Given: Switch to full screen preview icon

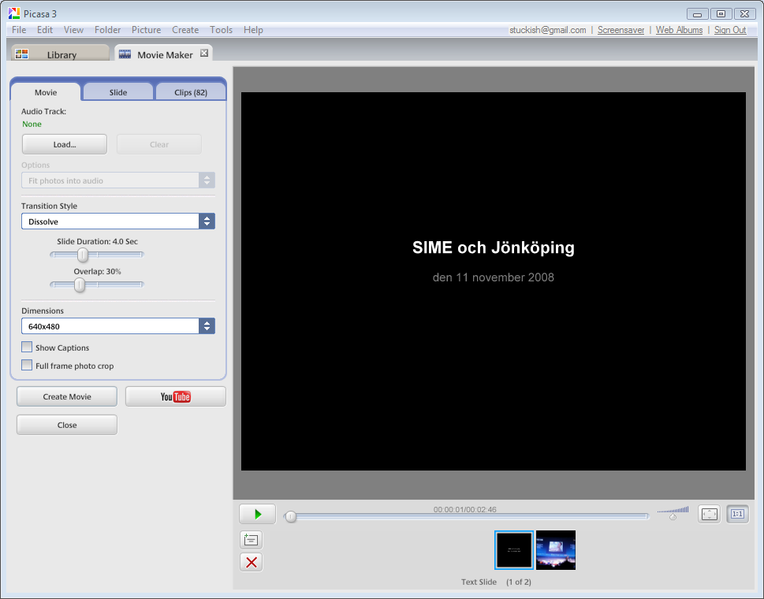Looking at the screenshot, I should tap(709, 514).
